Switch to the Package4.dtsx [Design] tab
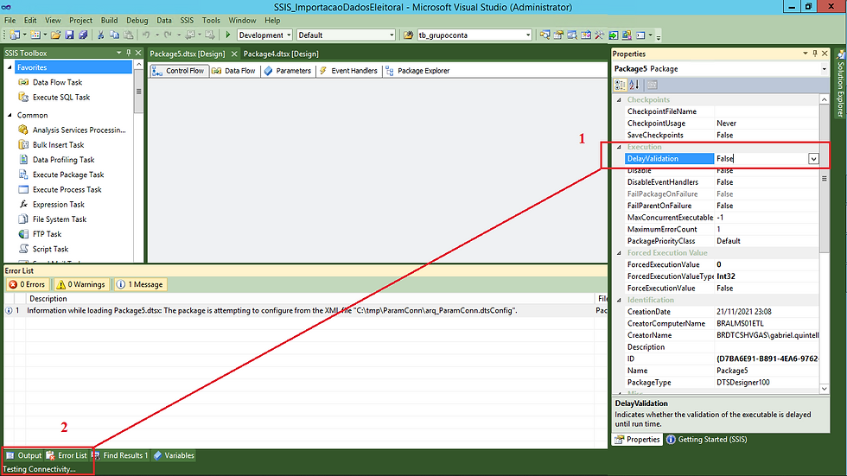The image size is (847, 476). tap(281, 54)
